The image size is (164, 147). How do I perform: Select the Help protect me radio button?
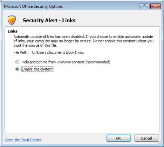tap(17, 62)
